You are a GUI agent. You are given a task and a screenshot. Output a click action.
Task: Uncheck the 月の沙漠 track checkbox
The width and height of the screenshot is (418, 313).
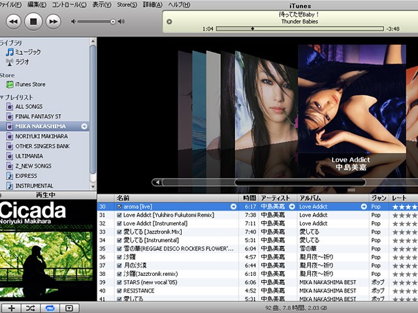(119, 265)
